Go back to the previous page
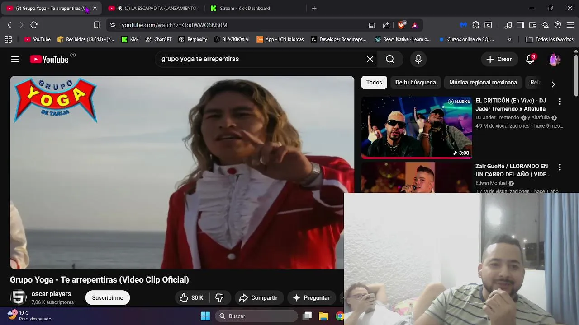Image resolution: width=579 pixels, height=325 pixels. tap(9, 25)
